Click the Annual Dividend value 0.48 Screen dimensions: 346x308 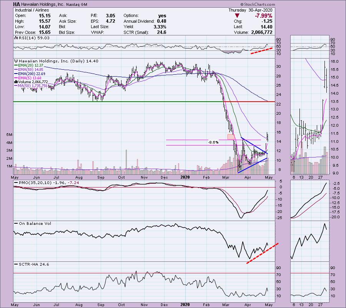point(161,21)
